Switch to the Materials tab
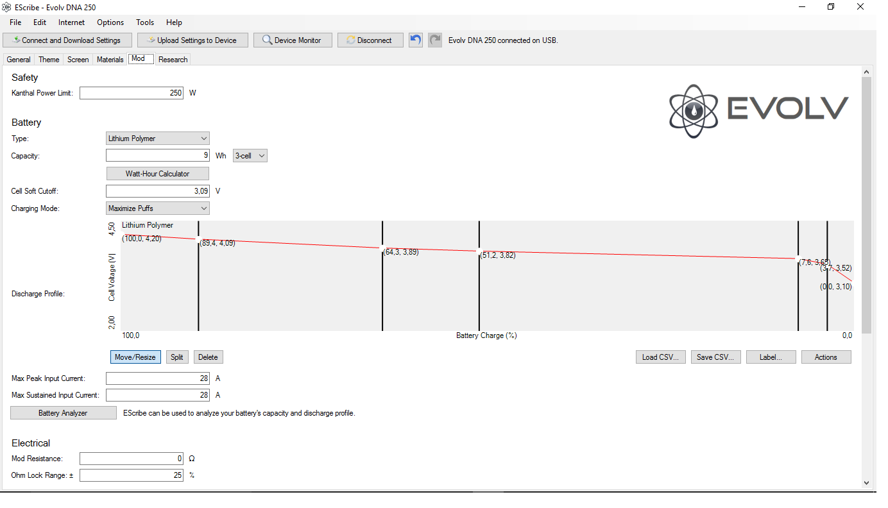Image resolution: width=888 pixels, height=508 pixels. (110, 60)
